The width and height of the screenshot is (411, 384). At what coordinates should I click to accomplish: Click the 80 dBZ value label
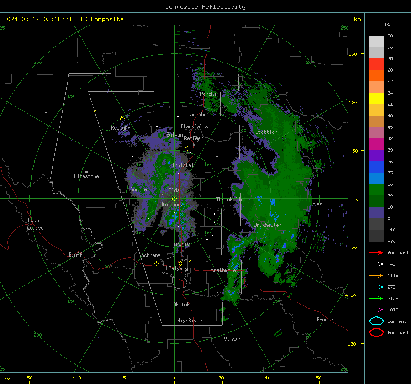coord(390,36)
